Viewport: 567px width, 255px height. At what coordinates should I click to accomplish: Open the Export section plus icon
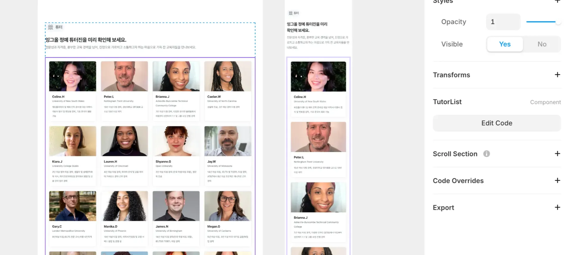[557, 207]
